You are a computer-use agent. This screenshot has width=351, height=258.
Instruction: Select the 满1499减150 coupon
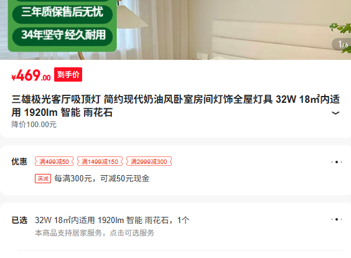click(100, 161)
